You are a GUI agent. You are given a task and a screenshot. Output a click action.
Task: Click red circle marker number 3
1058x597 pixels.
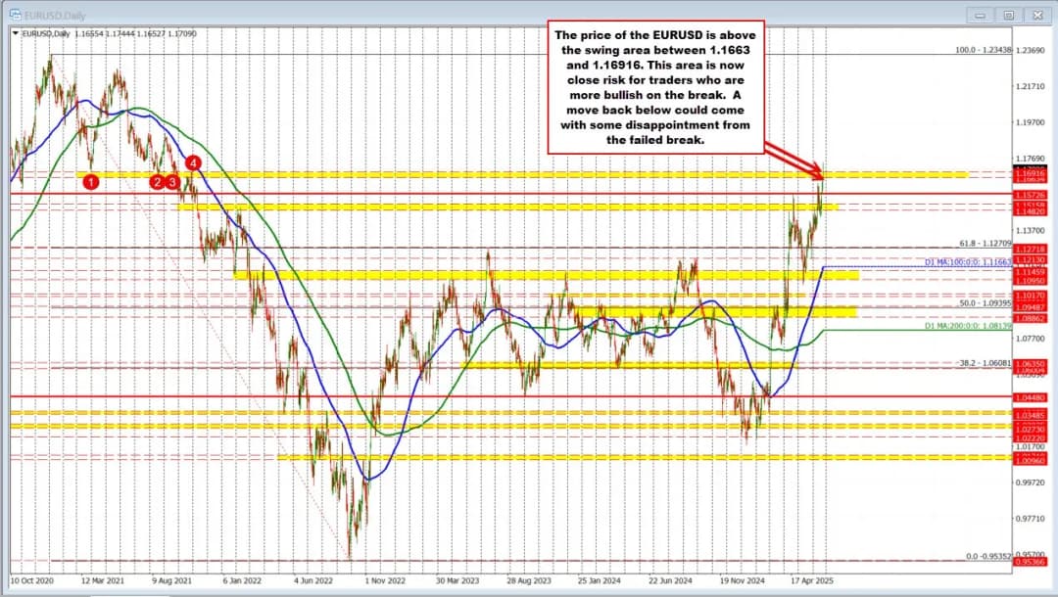click(x=173, y=181)
